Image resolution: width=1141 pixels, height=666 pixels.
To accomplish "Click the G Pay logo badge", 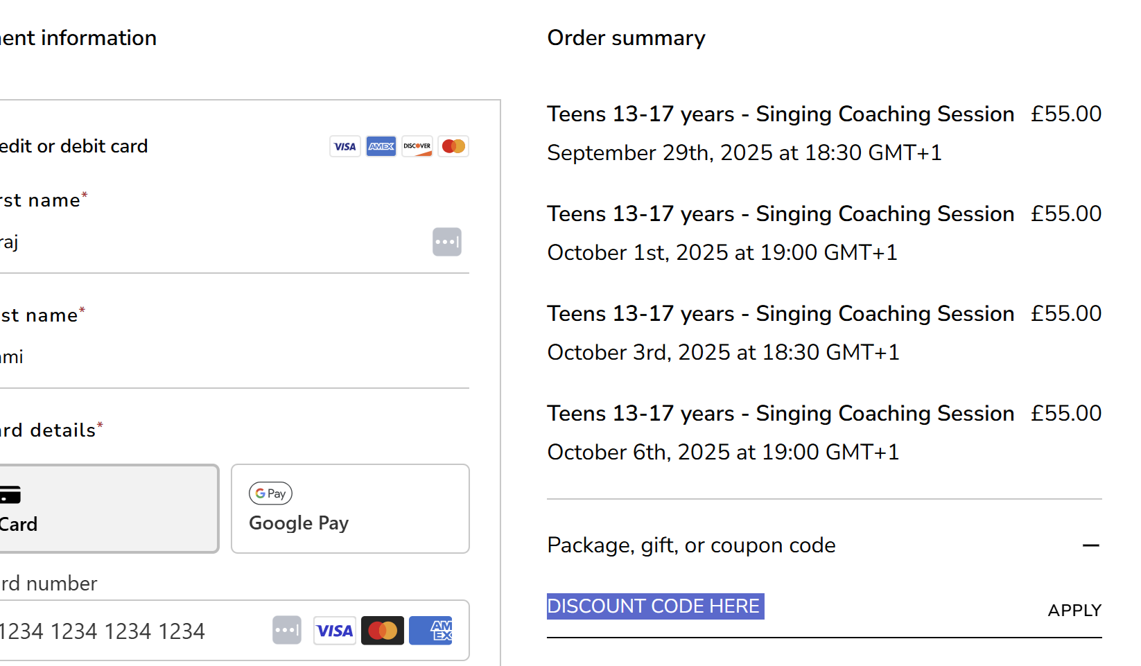I will [270, 493].
